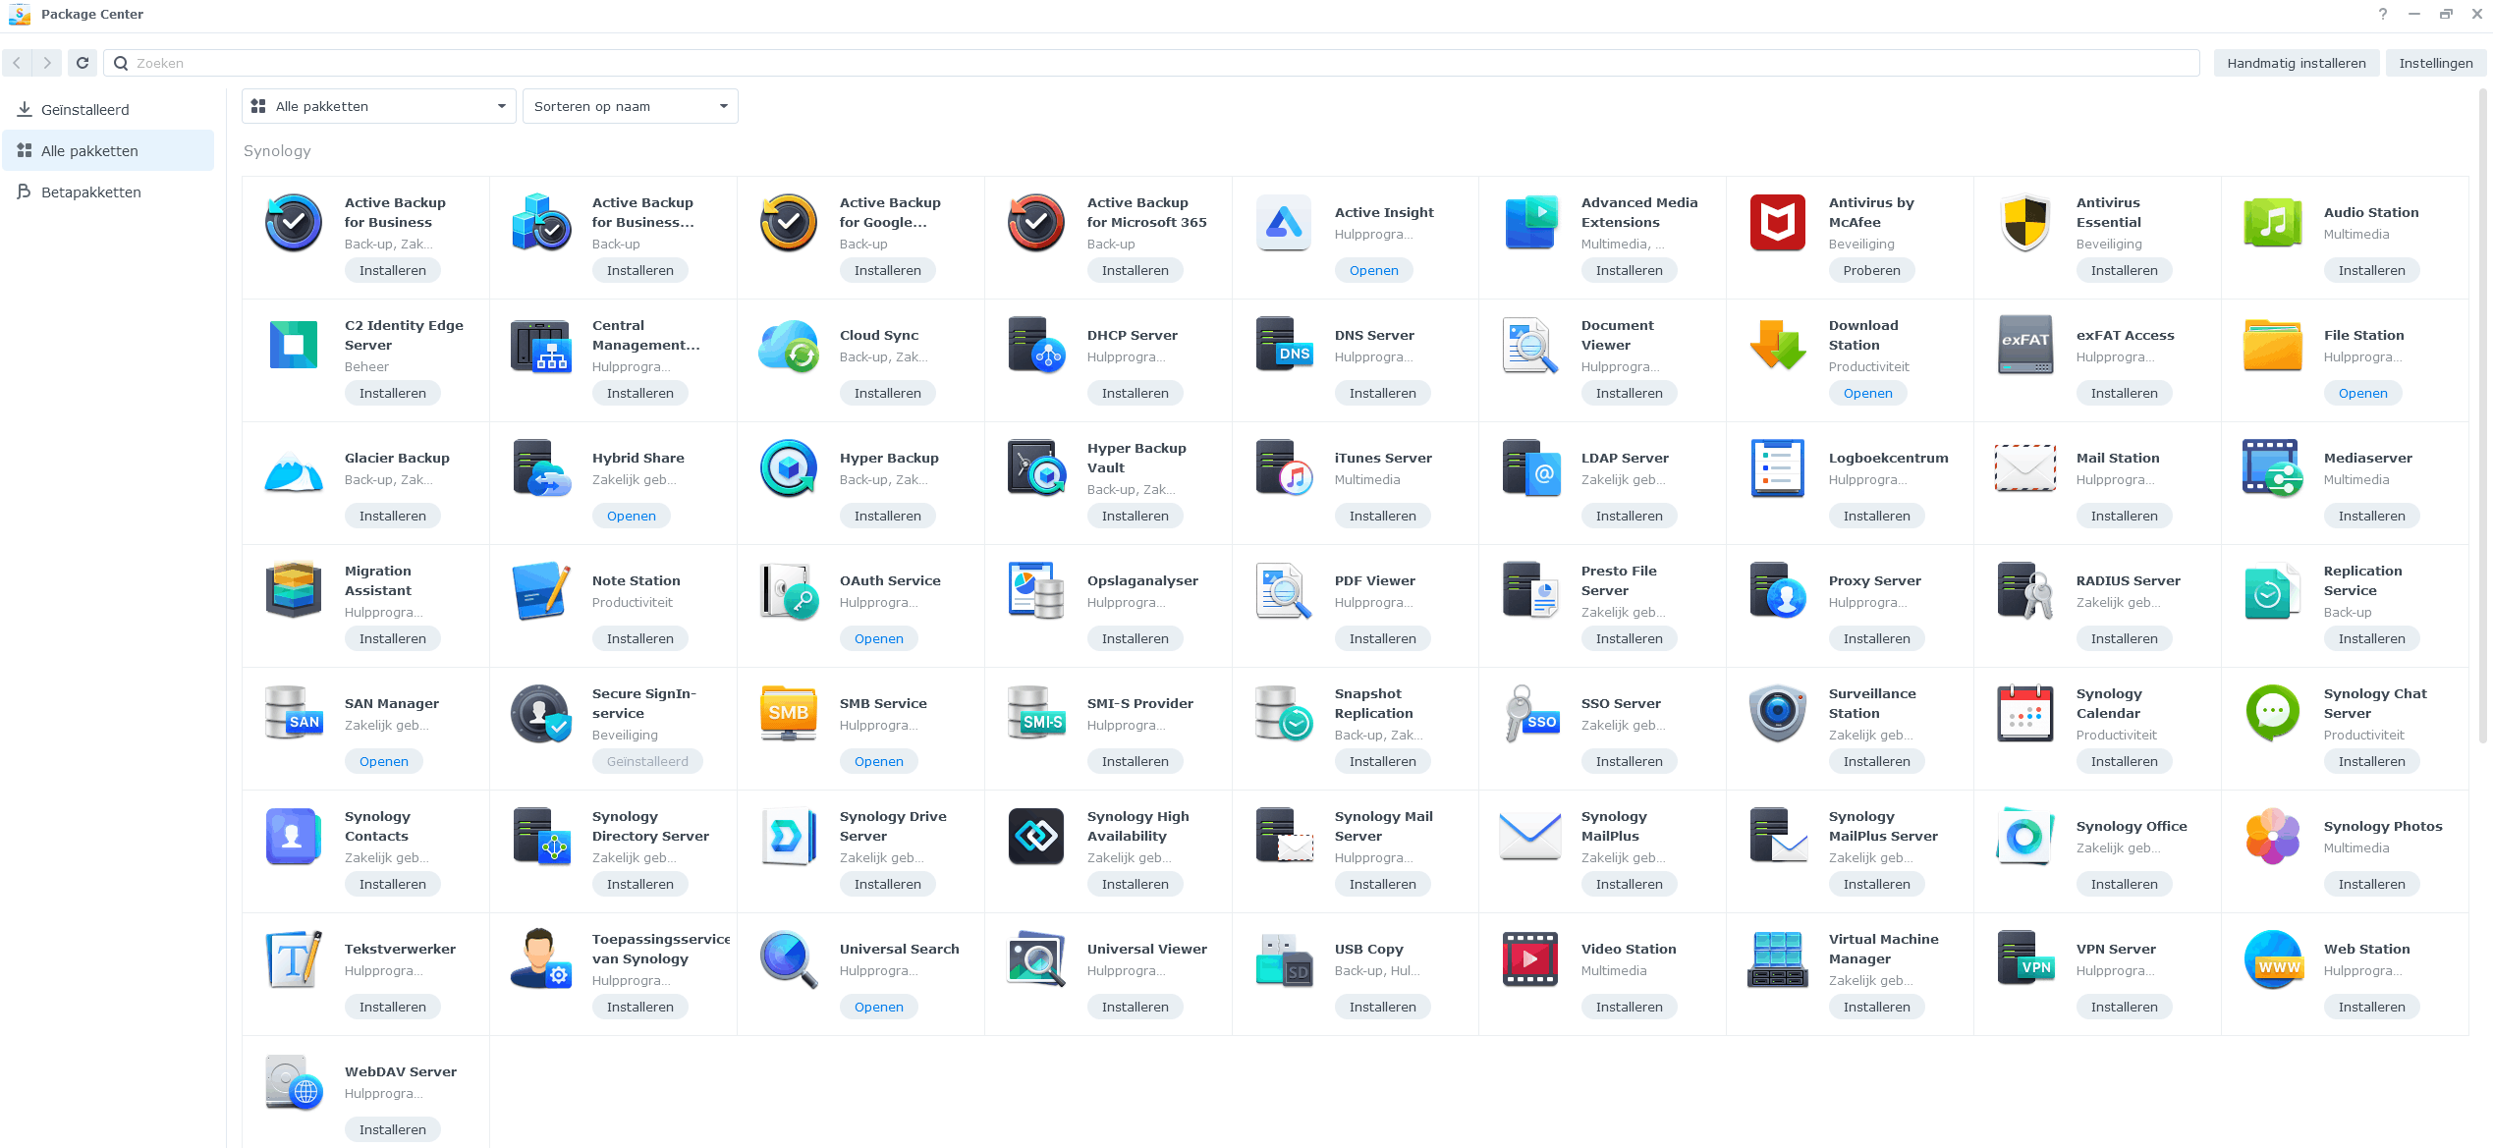This screenshot has height=1148, width=2493.
Task: Select the WebDAV Server icon
Action: tap(293, 1082)
